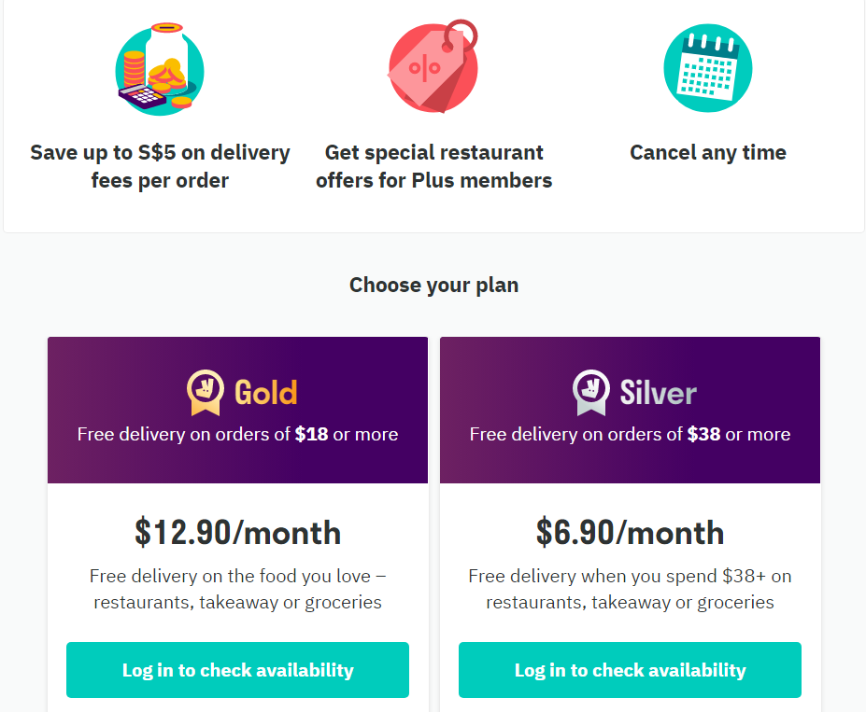Click 'Free delivery on orders of $38 or more'
866x712 pixels.
[629, 434]
